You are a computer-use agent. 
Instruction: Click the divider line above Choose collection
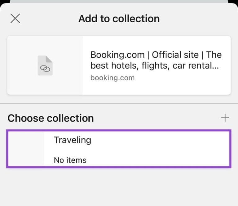tap(119, 103)
